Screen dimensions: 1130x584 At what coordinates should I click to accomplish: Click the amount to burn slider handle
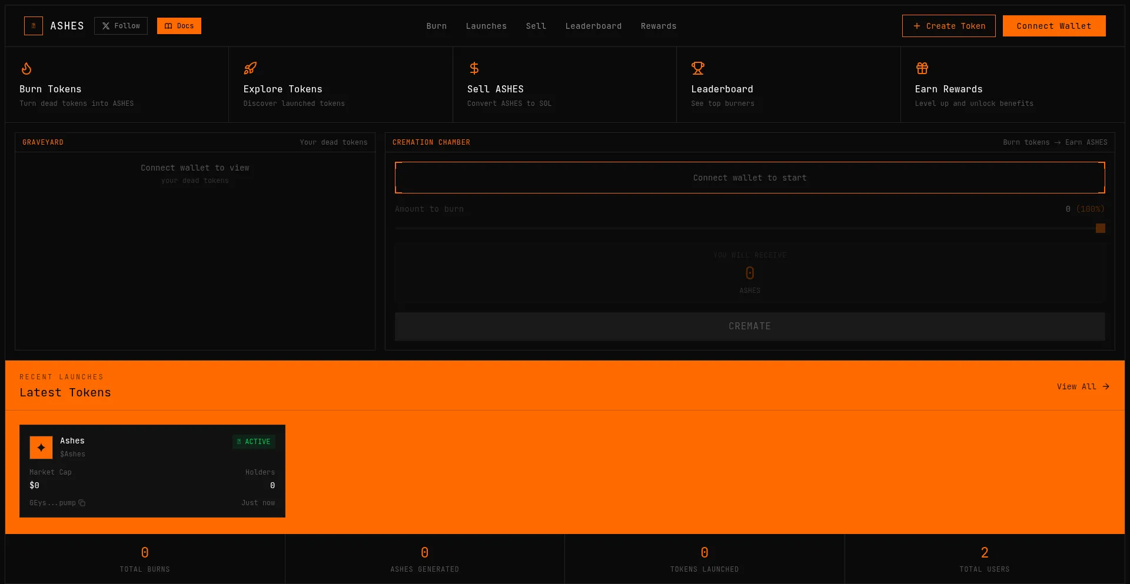1100,228
